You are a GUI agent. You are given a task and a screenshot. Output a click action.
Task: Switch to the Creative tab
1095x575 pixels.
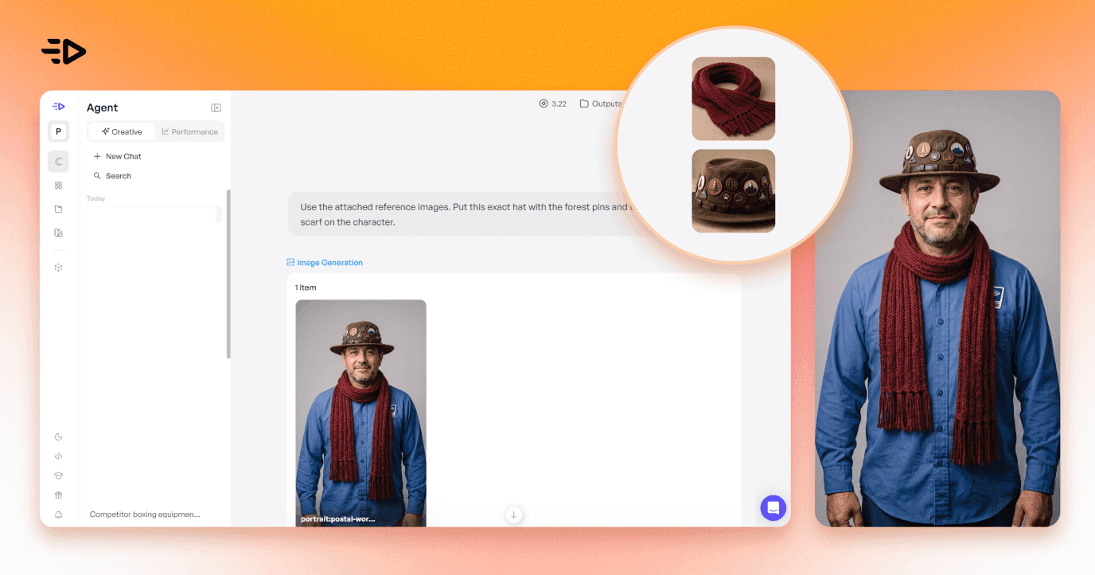(122, 131)
